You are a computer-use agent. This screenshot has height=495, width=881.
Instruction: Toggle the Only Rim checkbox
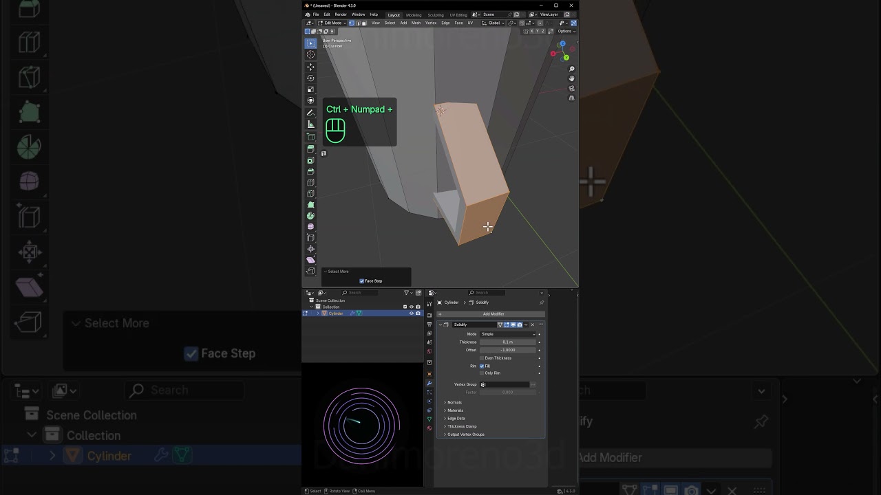[482, 373]
